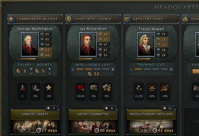The height and width of the screenshot is (136, 199).
Task: Click the Commander in Chief star icon
Action: pyautogui.click(x=11, y=19)
